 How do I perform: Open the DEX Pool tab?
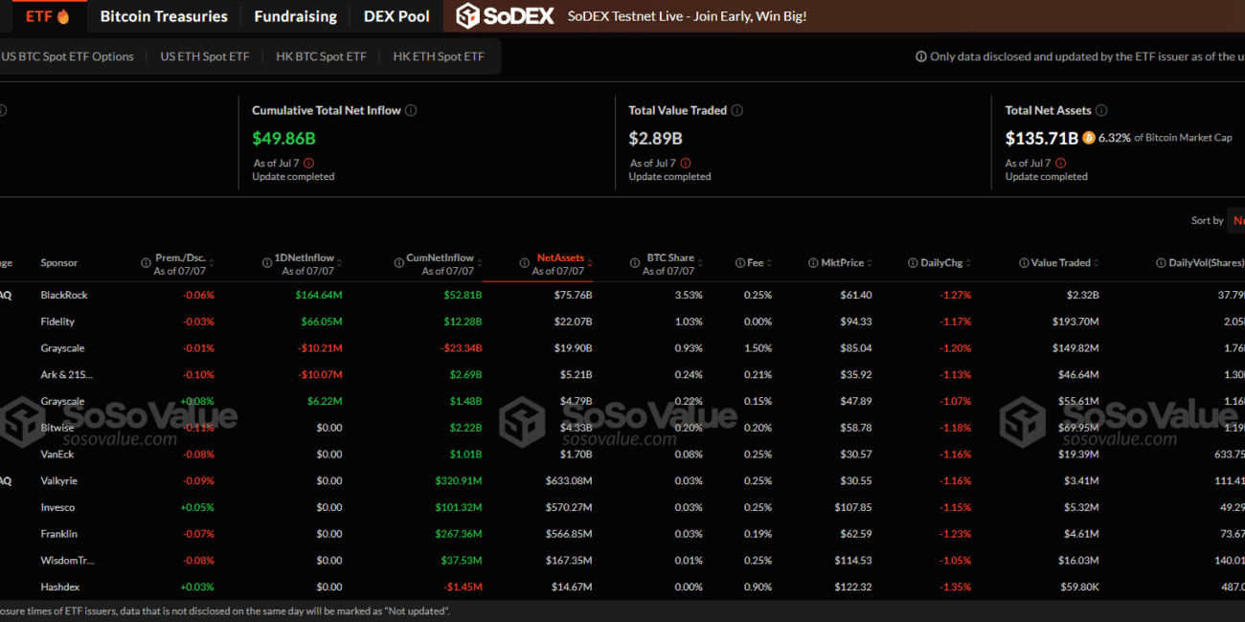coord(396,16)
